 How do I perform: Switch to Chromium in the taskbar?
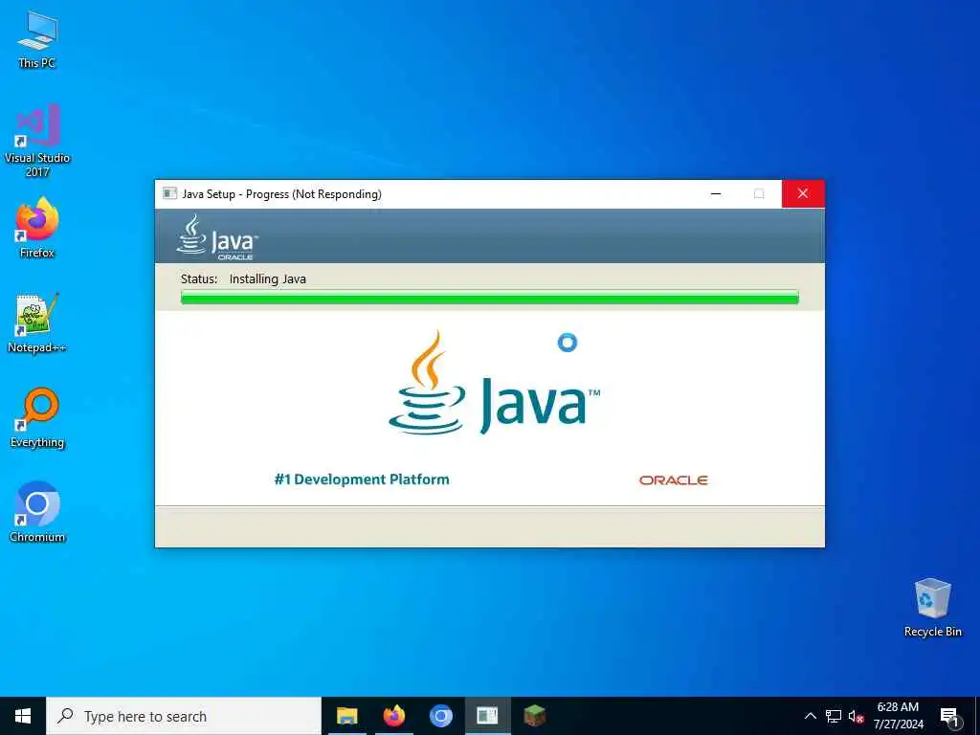(x=440, y=716)
